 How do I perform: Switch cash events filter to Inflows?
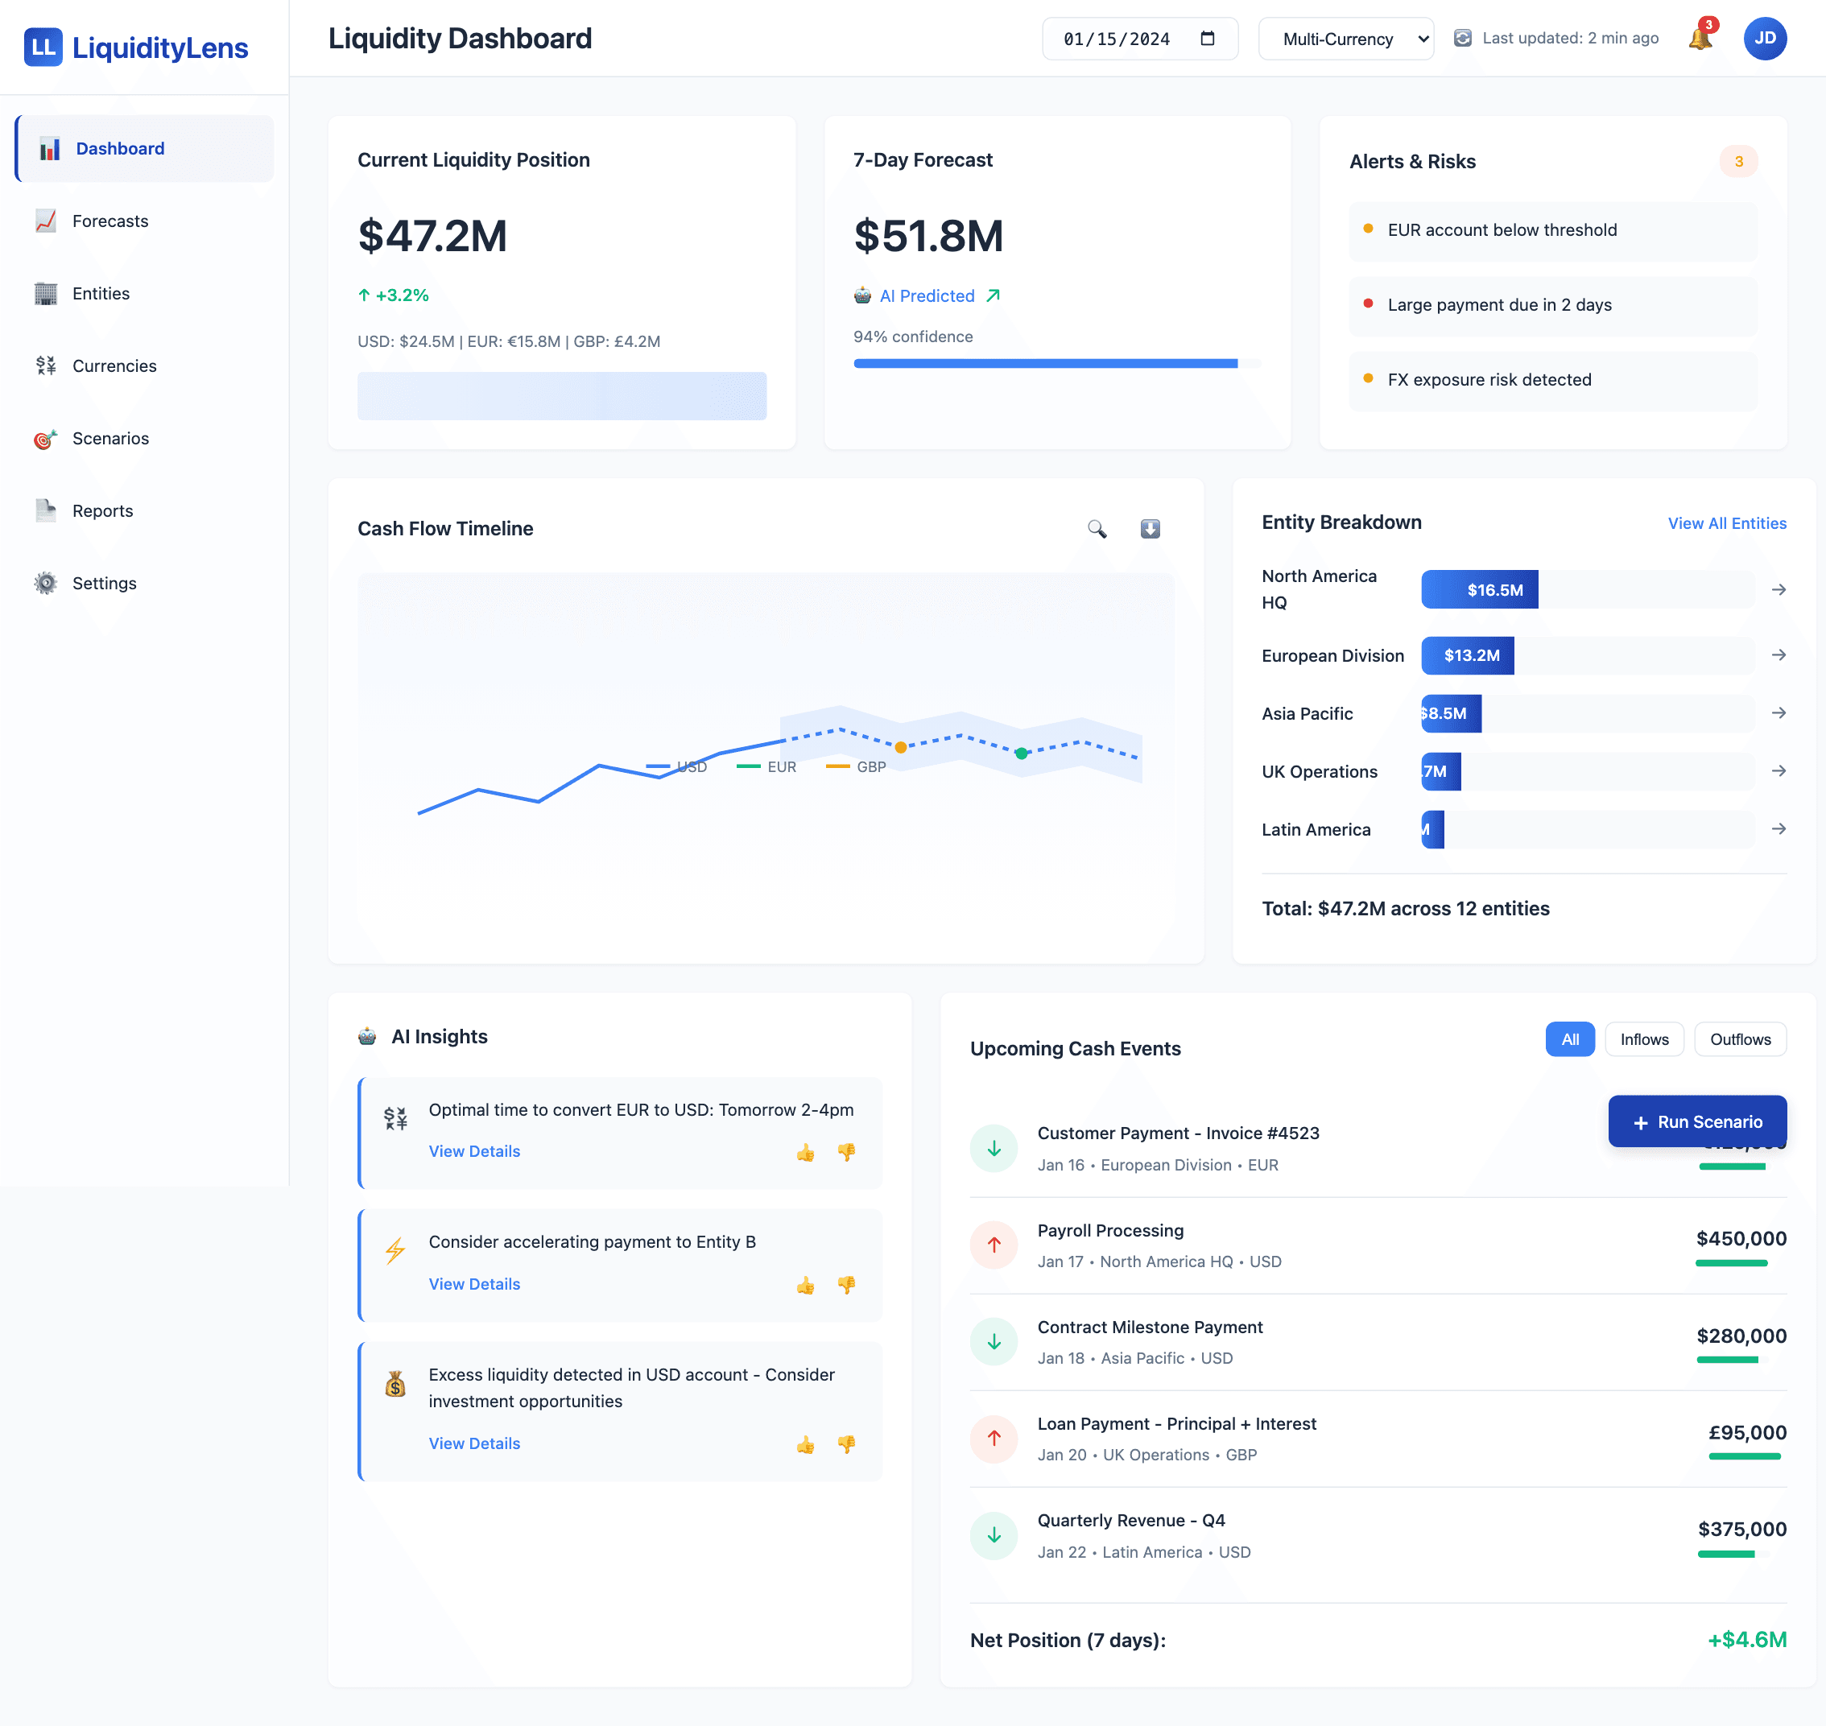point(1644,1038)
